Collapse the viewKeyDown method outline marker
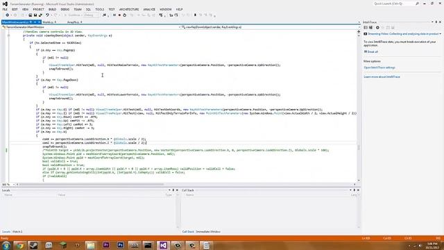 tap(8, 35)
